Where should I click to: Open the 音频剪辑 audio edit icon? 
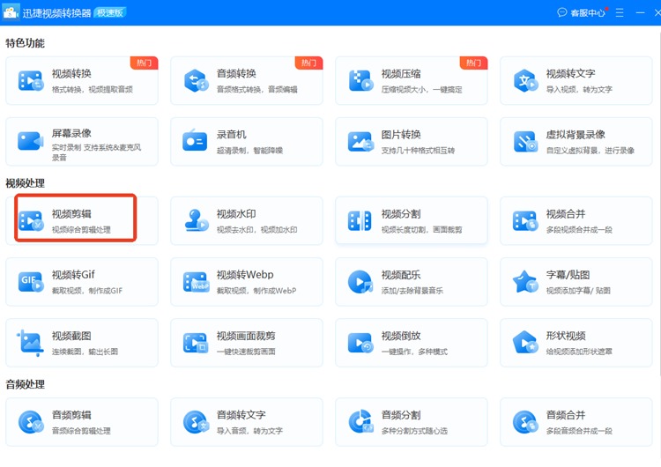[x=31, y=422]
